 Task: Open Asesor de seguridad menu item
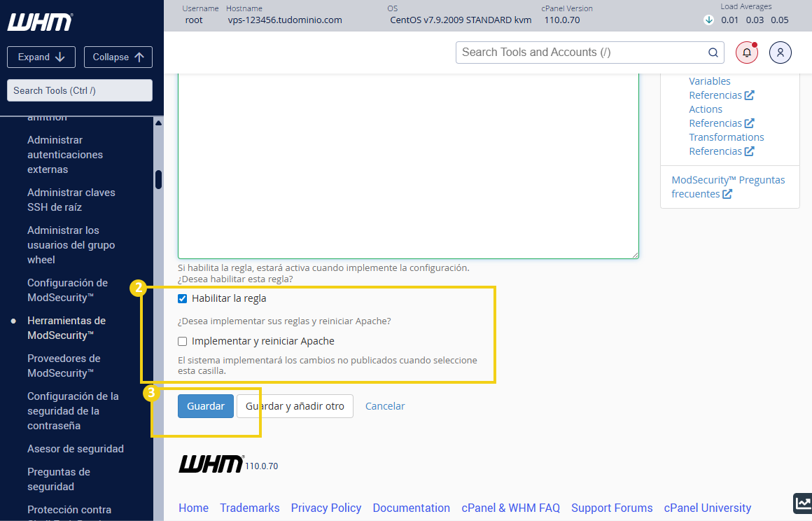[x=76, y=448]
